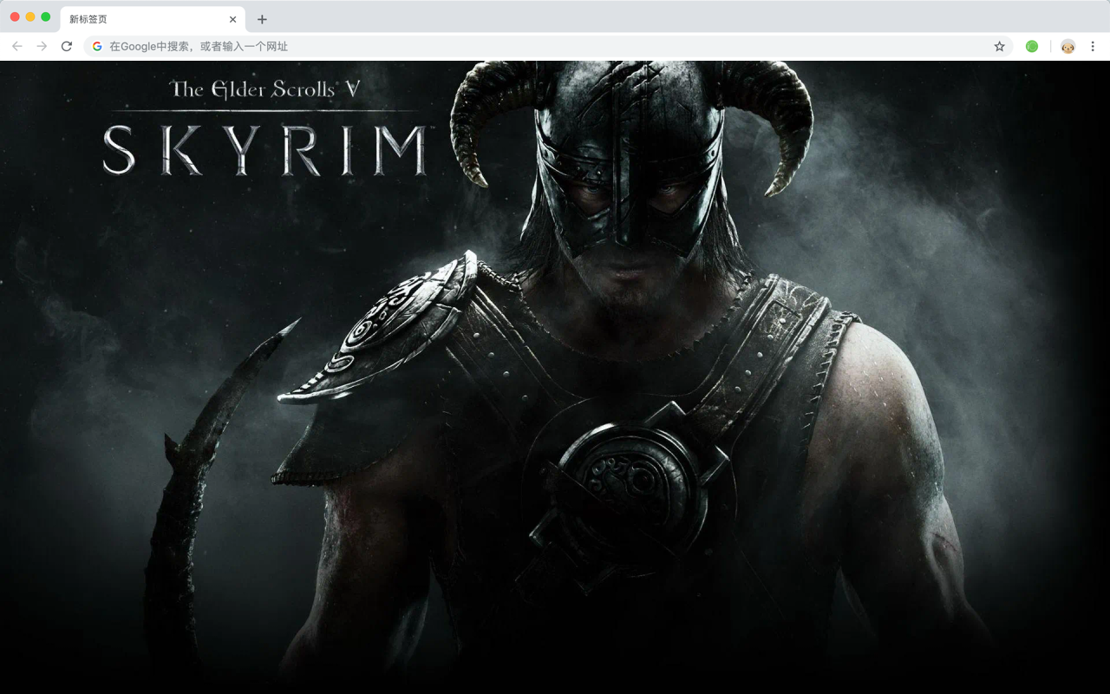Click the Google logo in address bar
Image resolution: width=1110 pixels, height=694 pixels.
[97, 46]
